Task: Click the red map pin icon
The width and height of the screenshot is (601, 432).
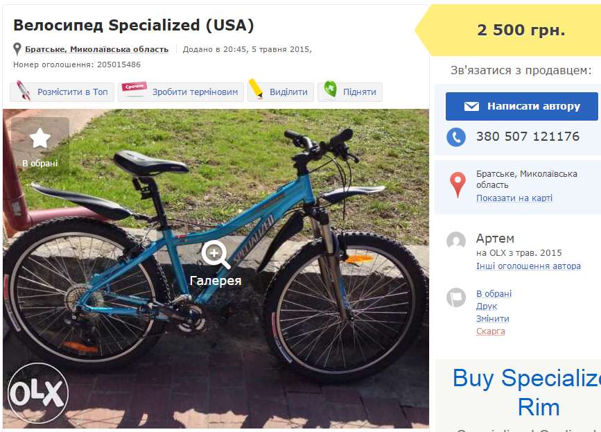Action: coord(457,184)
